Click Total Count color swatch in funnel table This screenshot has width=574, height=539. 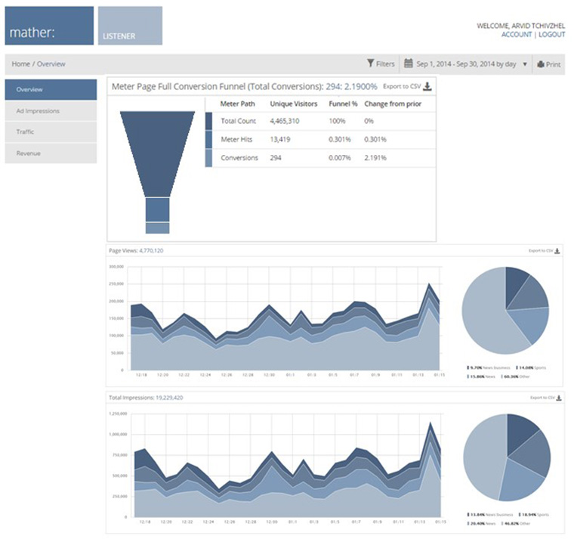pyautogui.click(x=208, y=121)
